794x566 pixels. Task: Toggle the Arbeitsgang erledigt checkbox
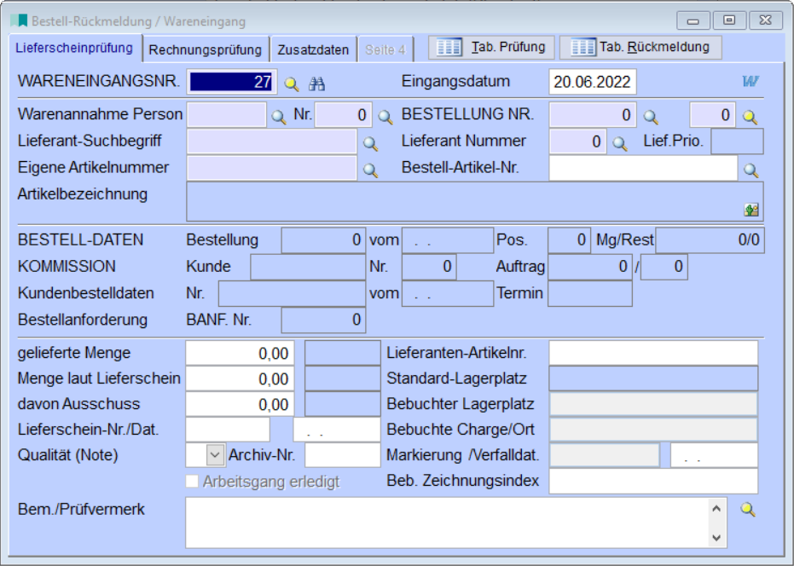coord(192,482)
